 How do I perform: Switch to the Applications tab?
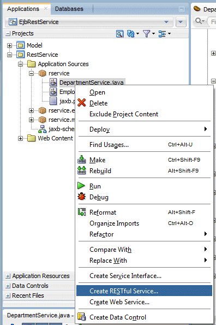tap(23, 9)
